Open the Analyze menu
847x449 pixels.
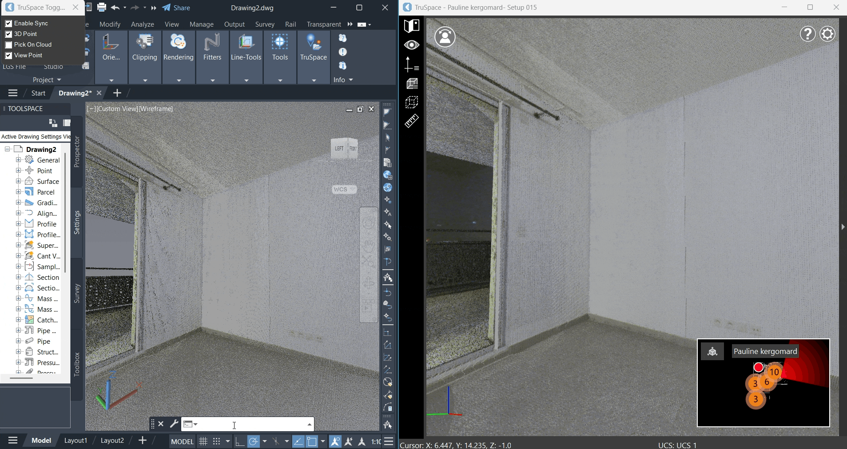tap(142, 24)
